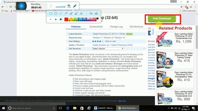Choose the smallest stroke size dot
The image size is (198, 111).
coord(51,19)
